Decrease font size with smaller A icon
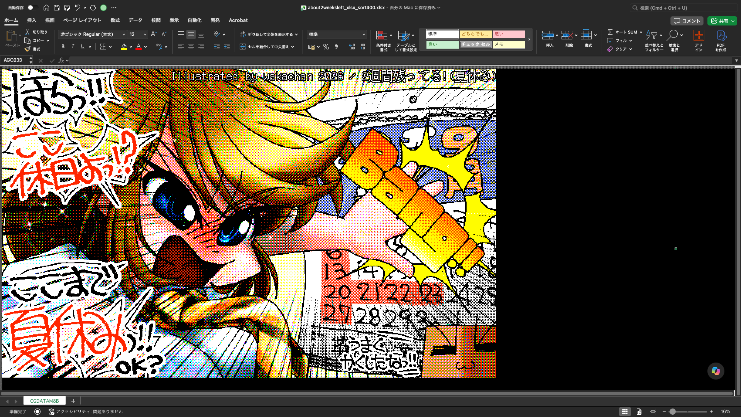Viewport: 741px width, 417px height. pyautogui.click(x=164, y=34)
